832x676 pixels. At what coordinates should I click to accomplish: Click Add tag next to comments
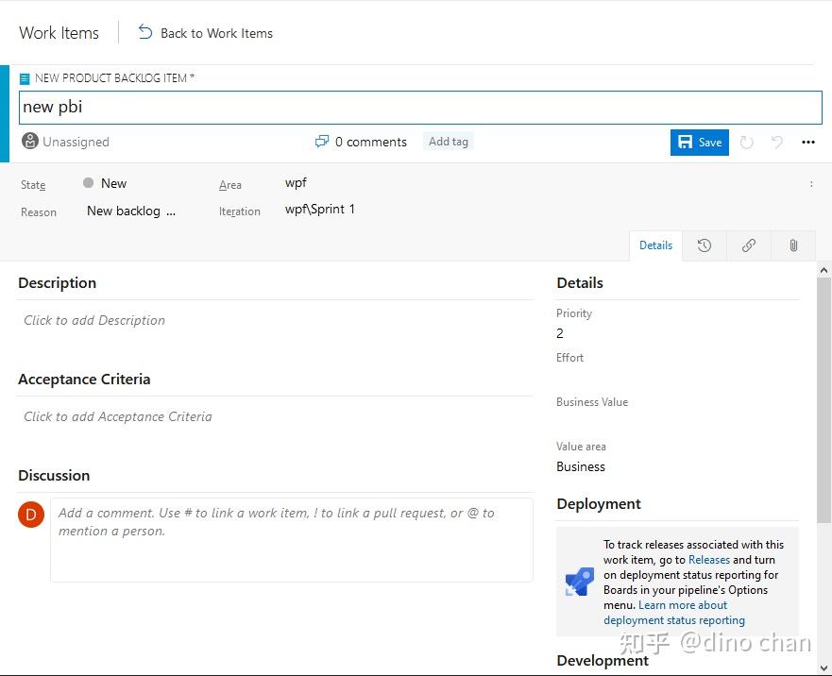[x=448, y=142]
